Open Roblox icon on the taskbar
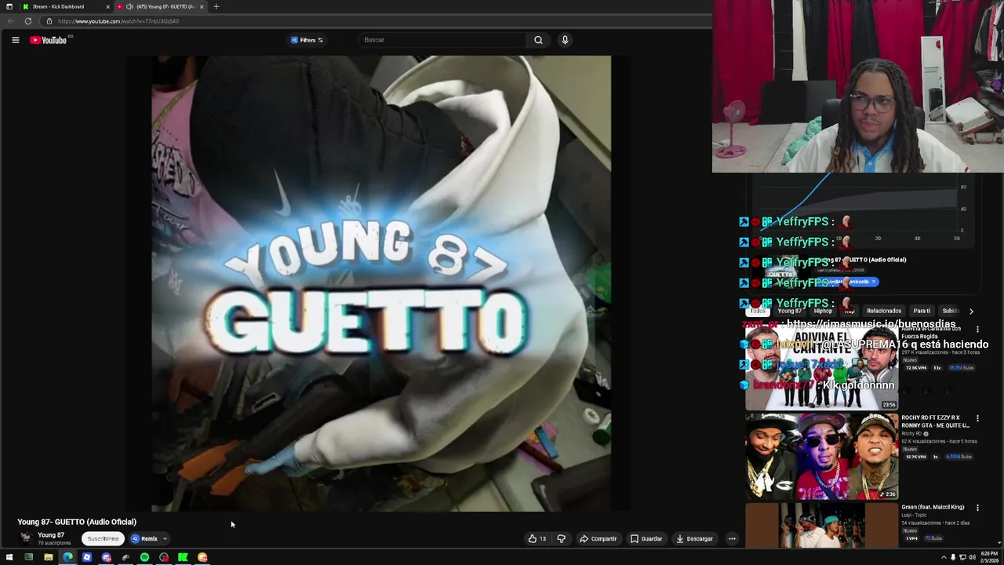1004x565 pixels. click(x=87, y=557)
